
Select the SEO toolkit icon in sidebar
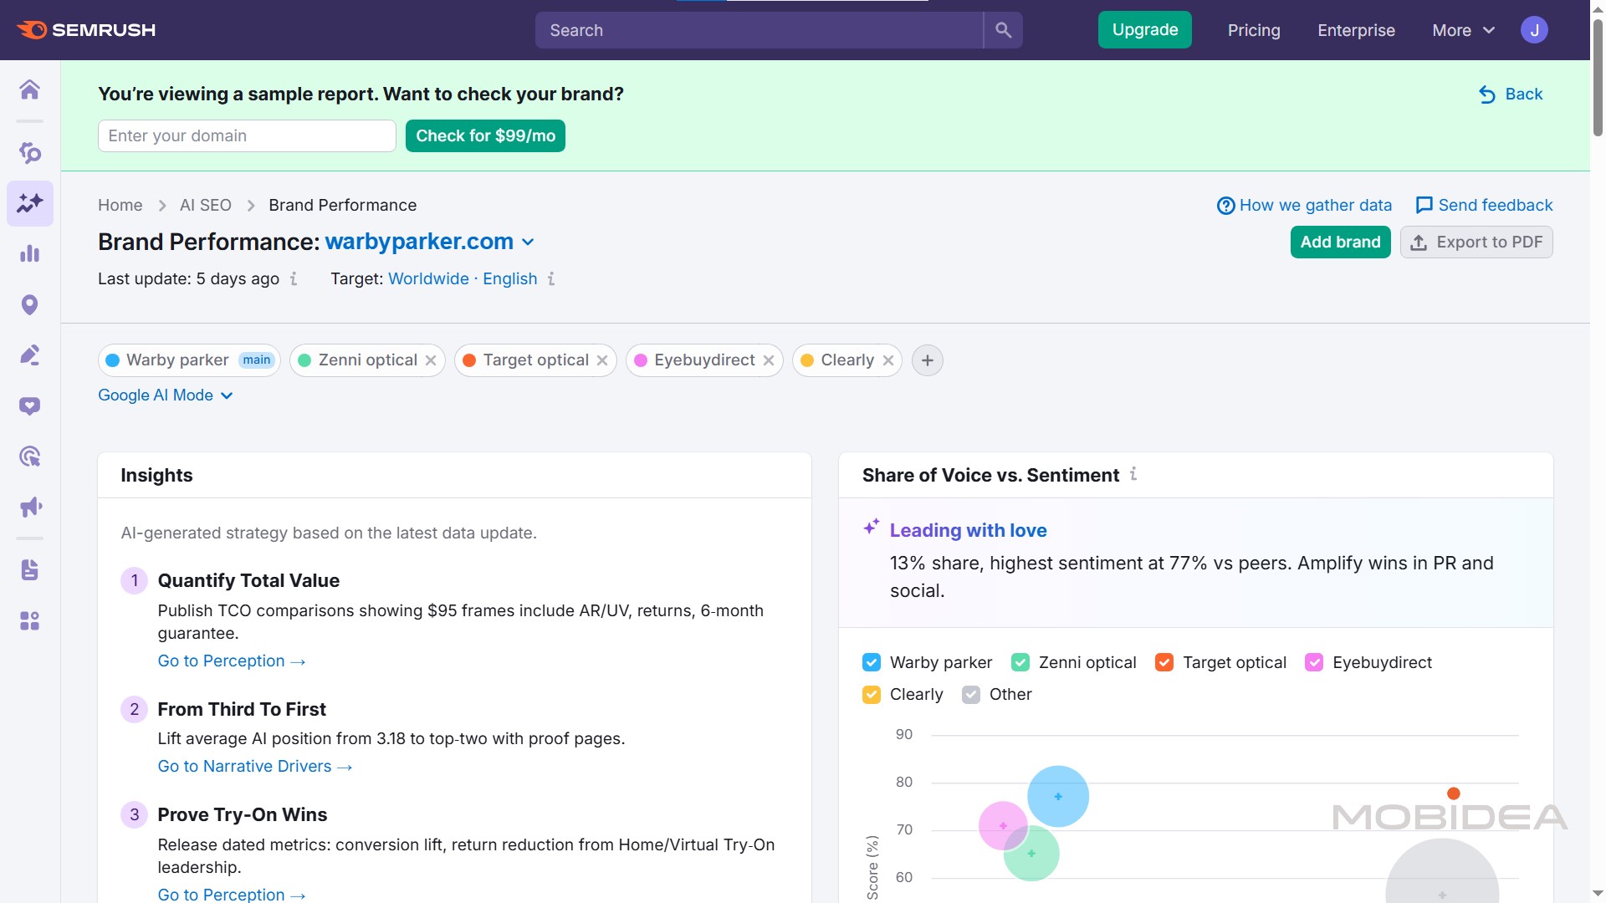pyautogui.click(x=30, y=154)
